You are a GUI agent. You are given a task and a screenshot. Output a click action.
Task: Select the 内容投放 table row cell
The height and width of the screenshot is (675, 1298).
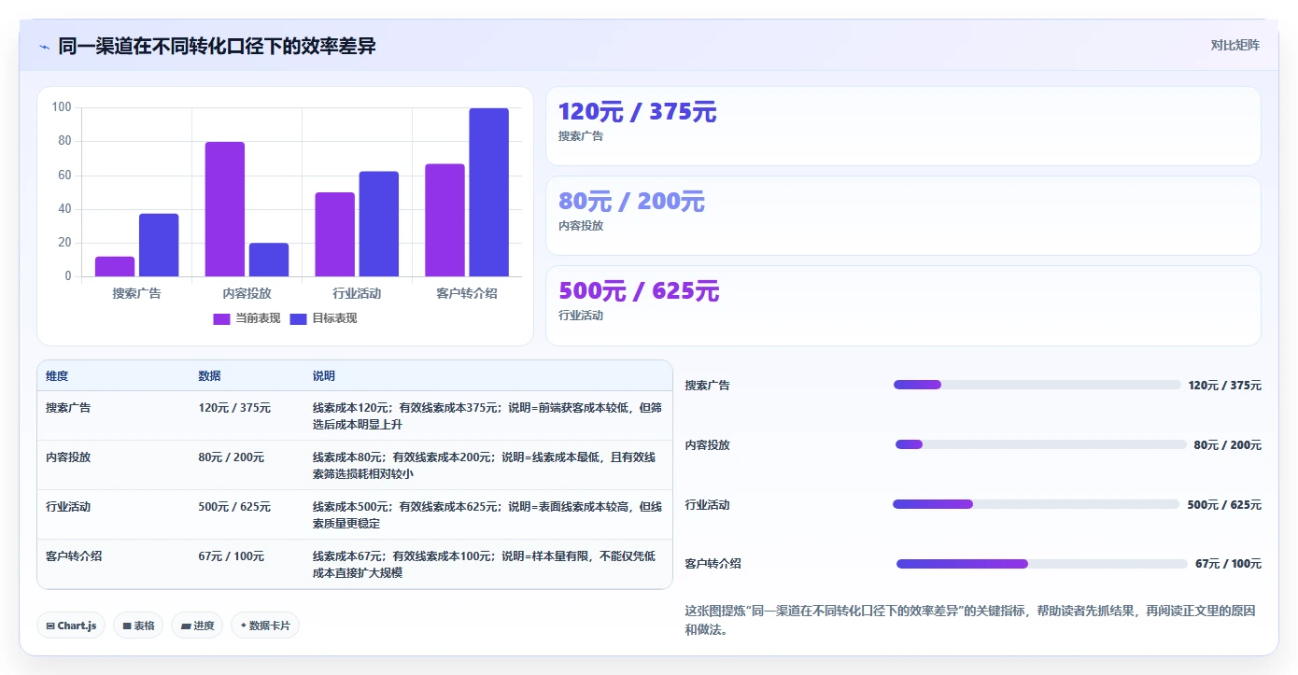pyautogui.click(x=68, y=457)
